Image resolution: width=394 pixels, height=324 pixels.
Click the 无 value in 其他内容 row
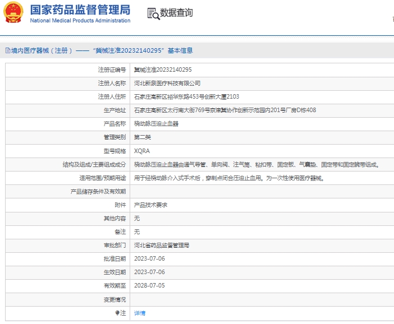pos(137,219)
